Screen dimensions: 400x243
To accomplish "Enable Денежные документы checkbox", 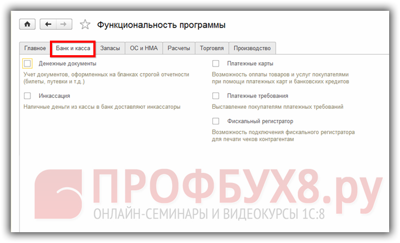I will coord(27,63).
